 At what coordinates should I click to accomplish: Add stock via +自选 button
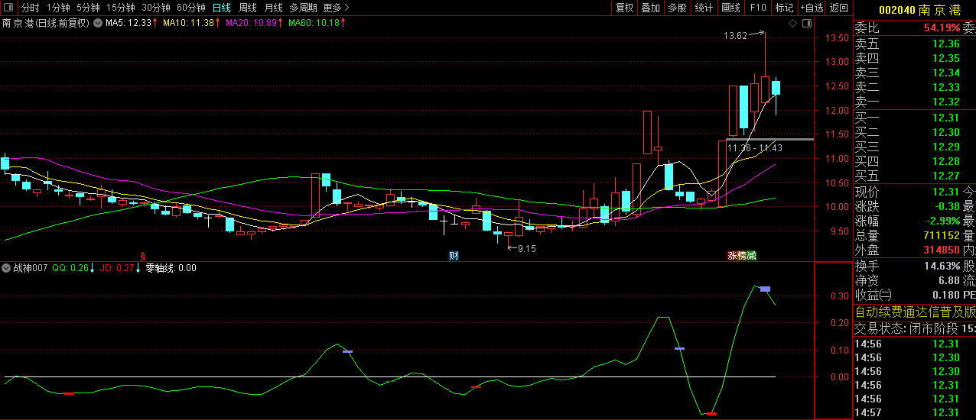pyautogui.click(x=812, y=8)
